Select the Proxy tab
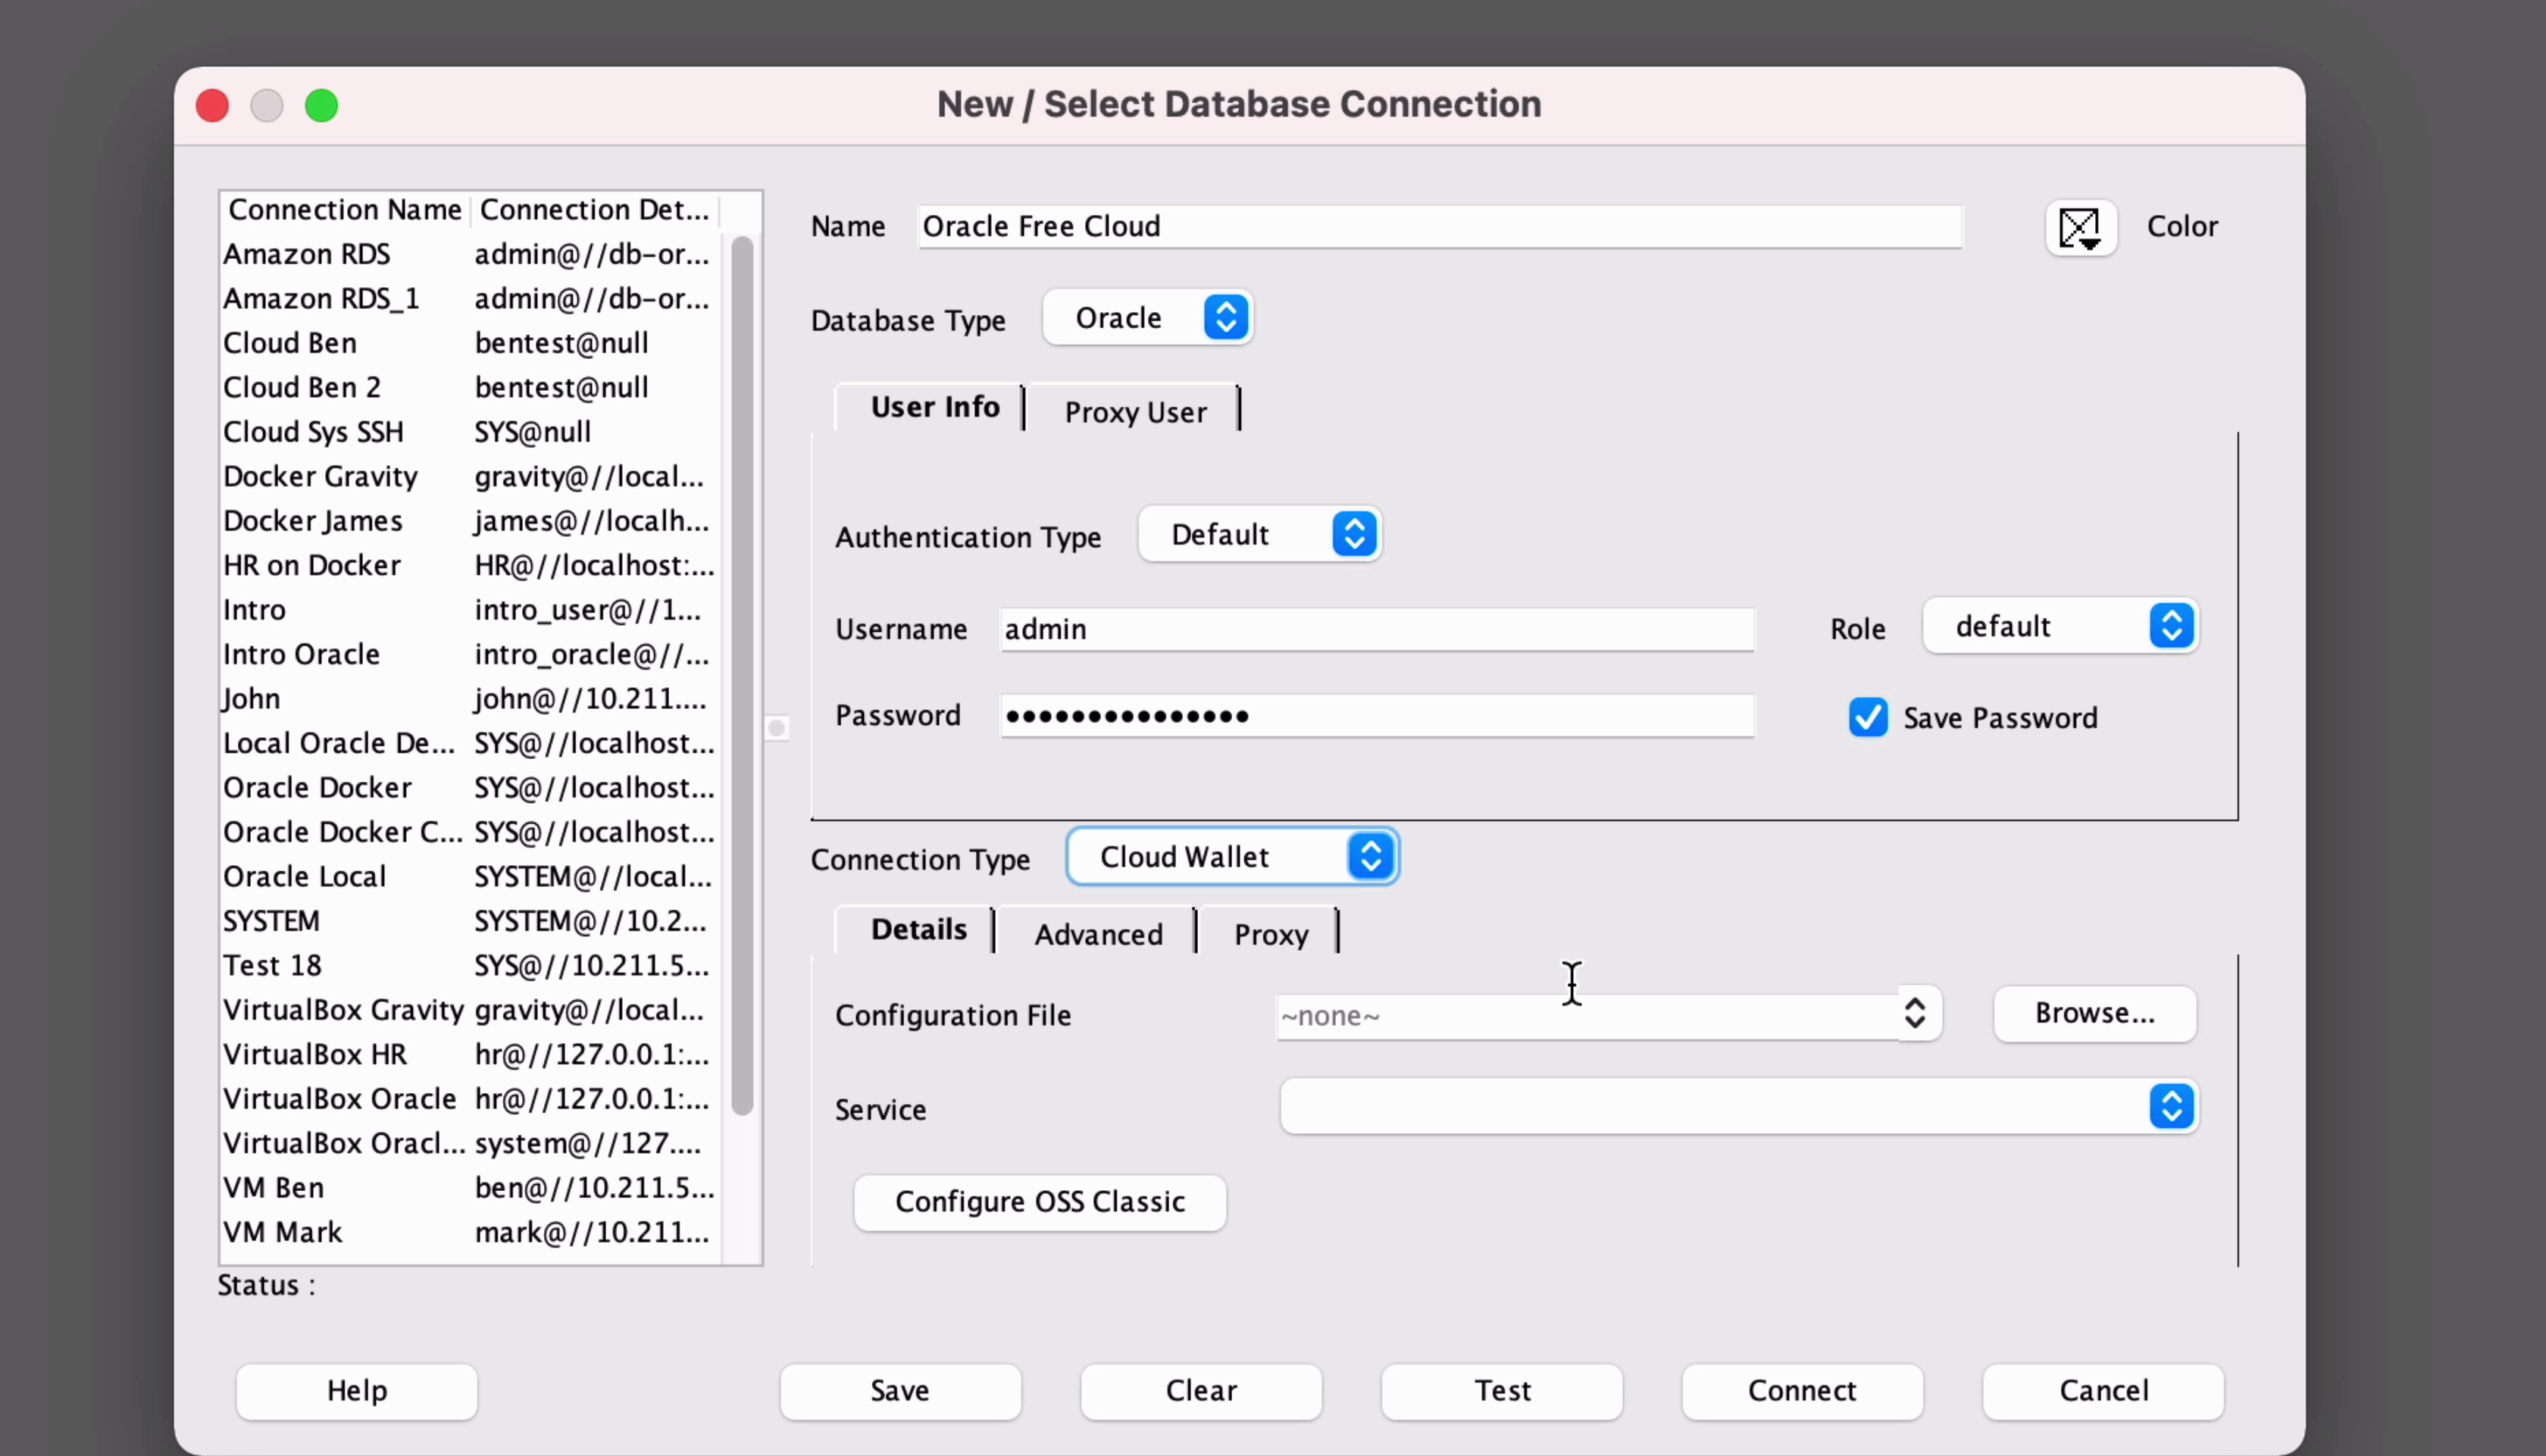Image resolution: width=2546 pixels, height=1456 pixels. coord(1270,934)
